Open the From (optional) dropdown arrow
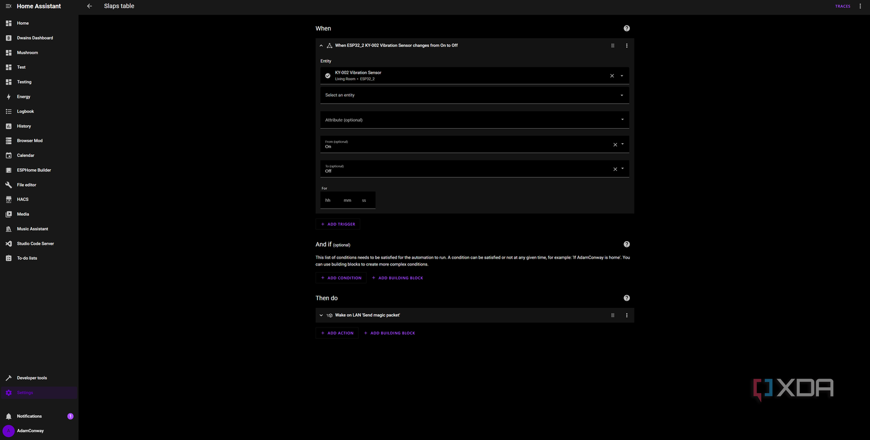Screen dimensions: 870x440 622,144
